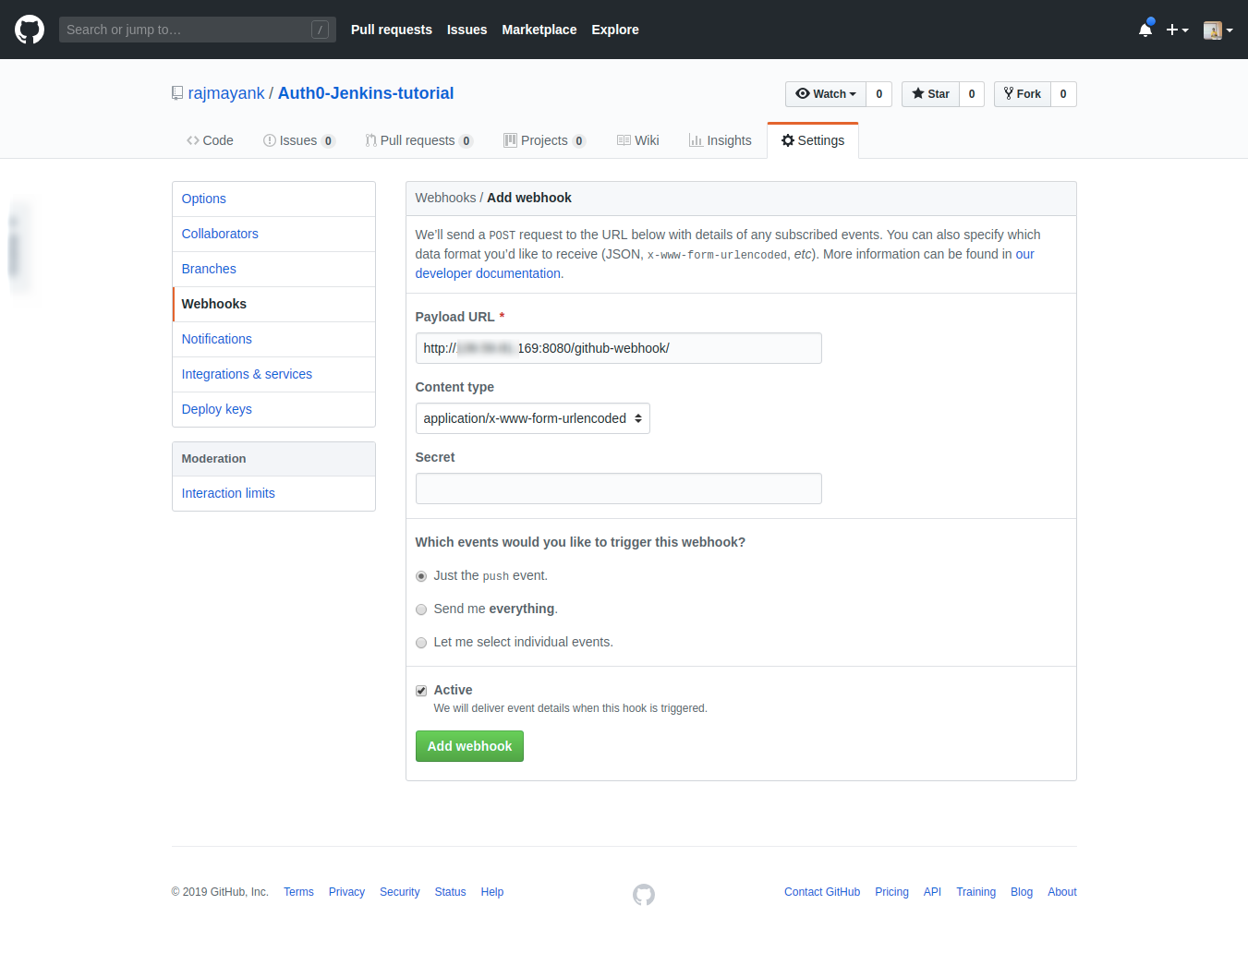
Task: Click the Payload URL input field
Action: point(619,348)
